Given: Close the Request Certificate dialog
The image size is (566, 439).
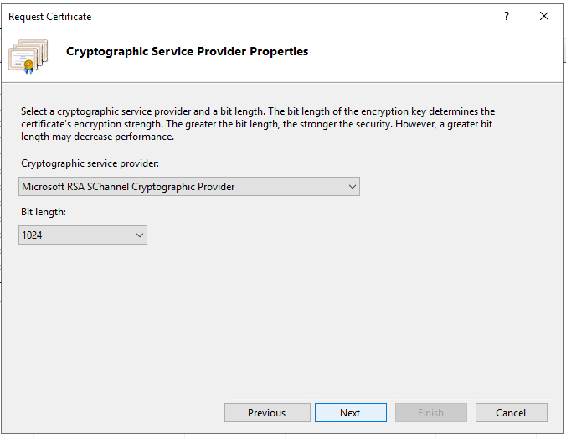Looking at the screenshot, I should click(x=544, y=16).
